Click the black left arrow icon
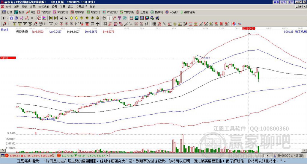 (61, 18)
